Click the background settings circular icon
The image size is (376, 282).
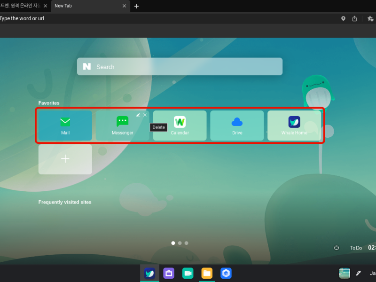337,248
